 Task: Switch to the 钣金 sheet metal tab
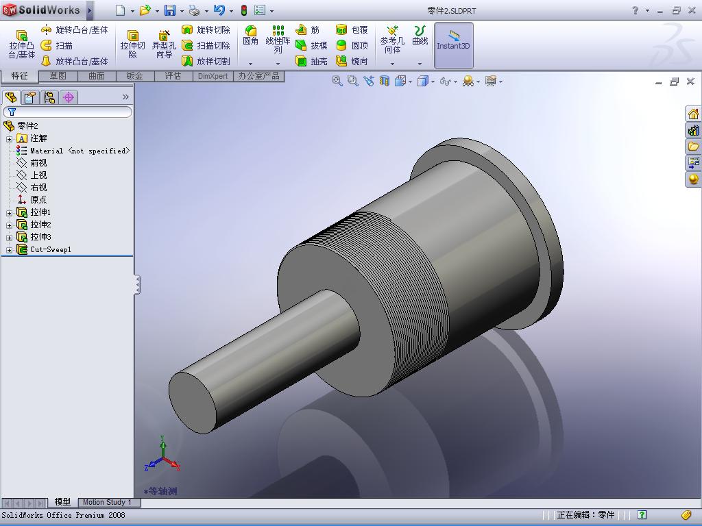coord(135,76)
